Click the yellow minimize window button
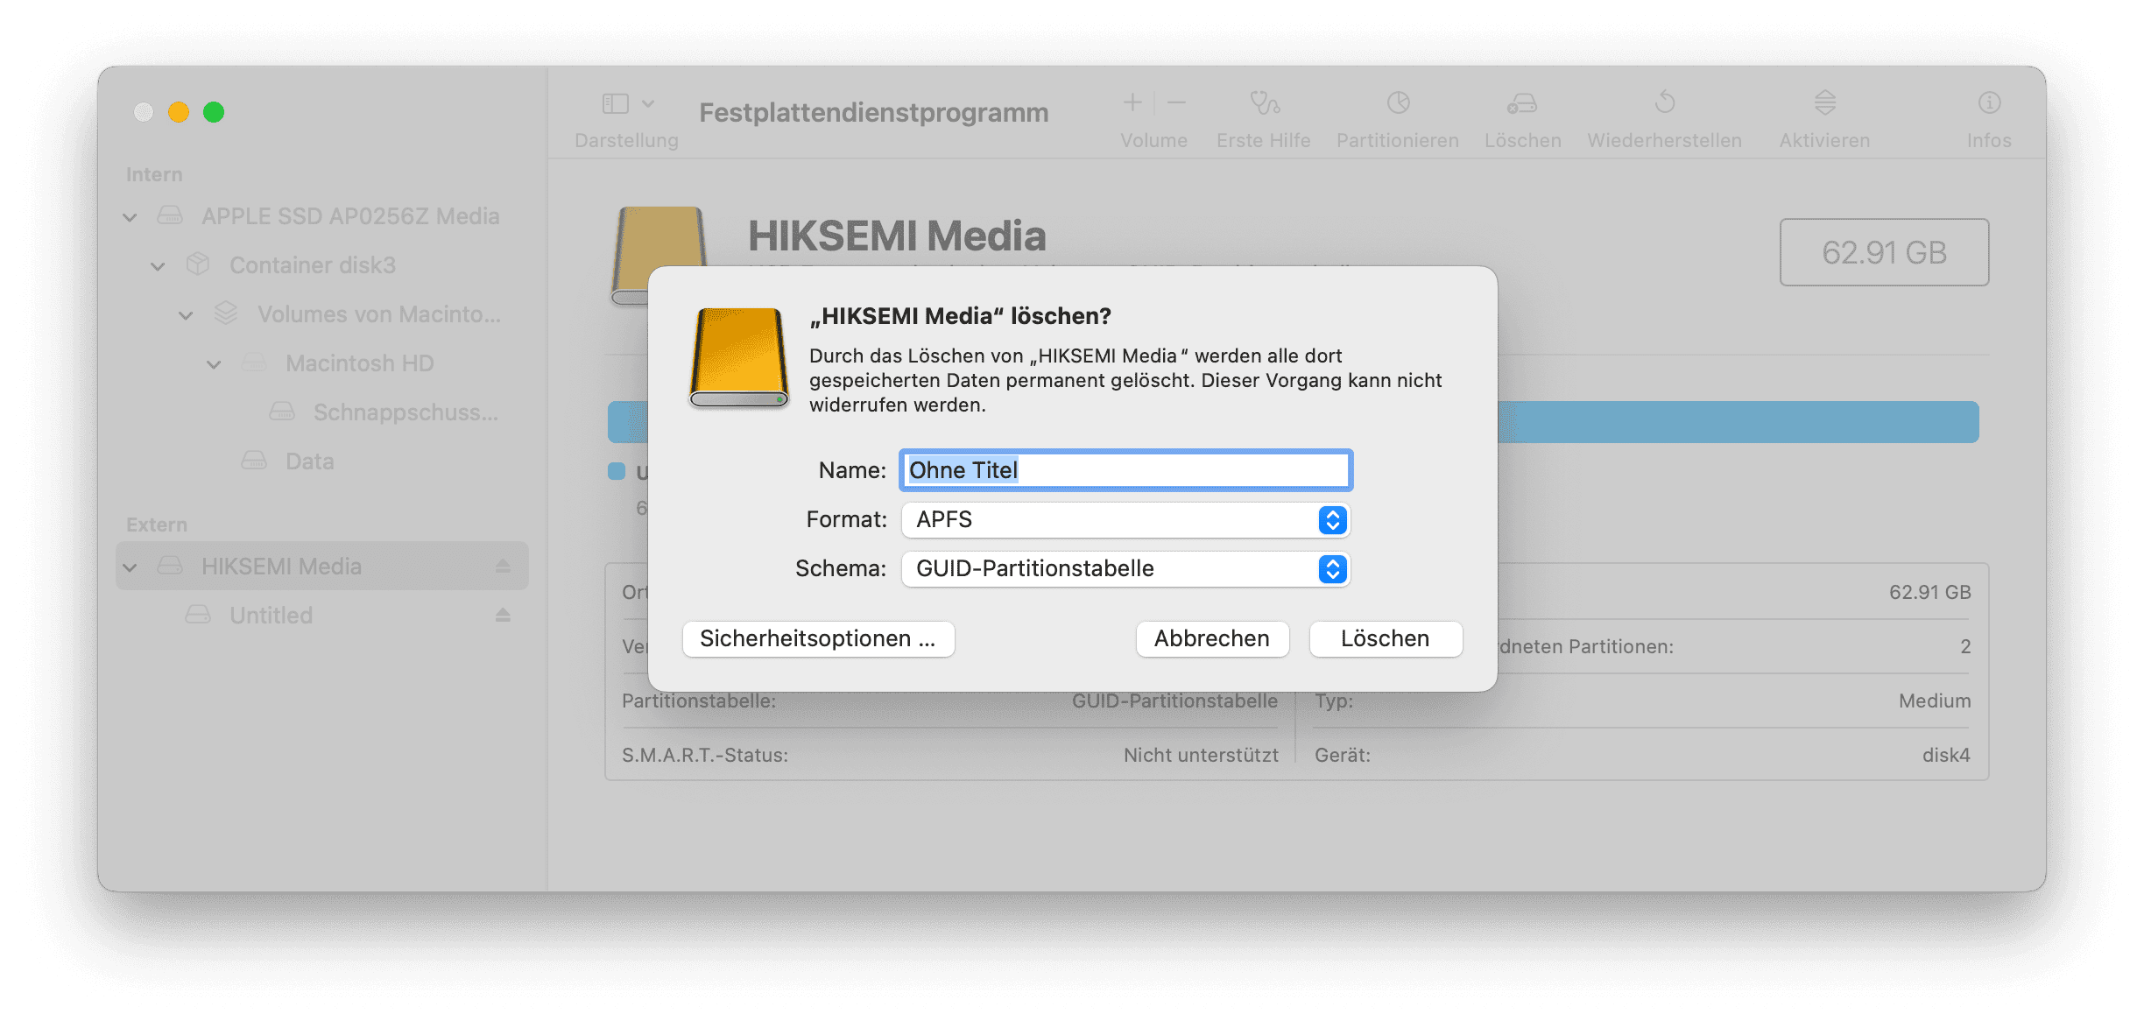Screen dimensions: 2144x1021 pyautogui.click(x=179, y=112)
